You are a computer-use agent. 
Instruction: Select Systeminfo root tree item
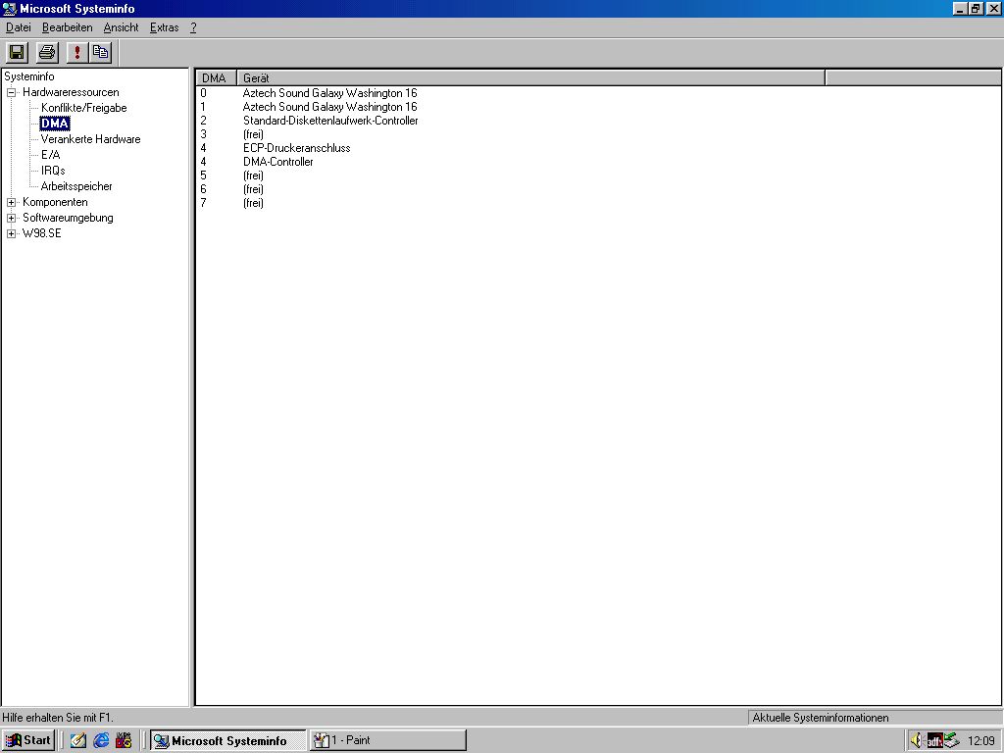coord(29,76)
